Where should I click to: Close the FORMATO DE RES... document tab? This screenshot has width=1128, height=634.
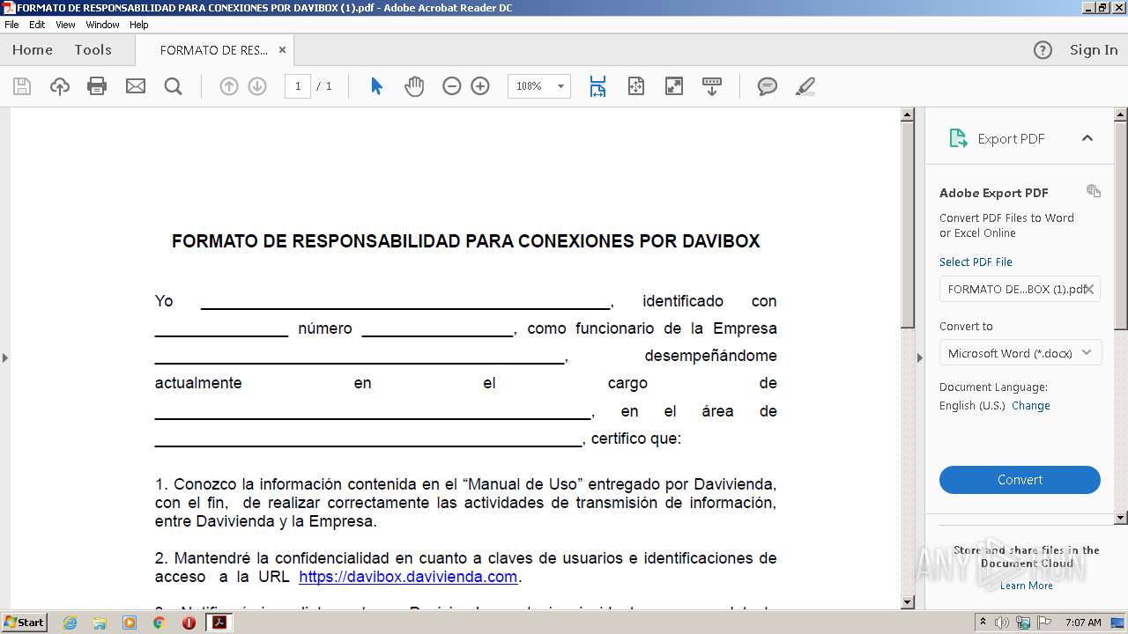coord(282,50)
